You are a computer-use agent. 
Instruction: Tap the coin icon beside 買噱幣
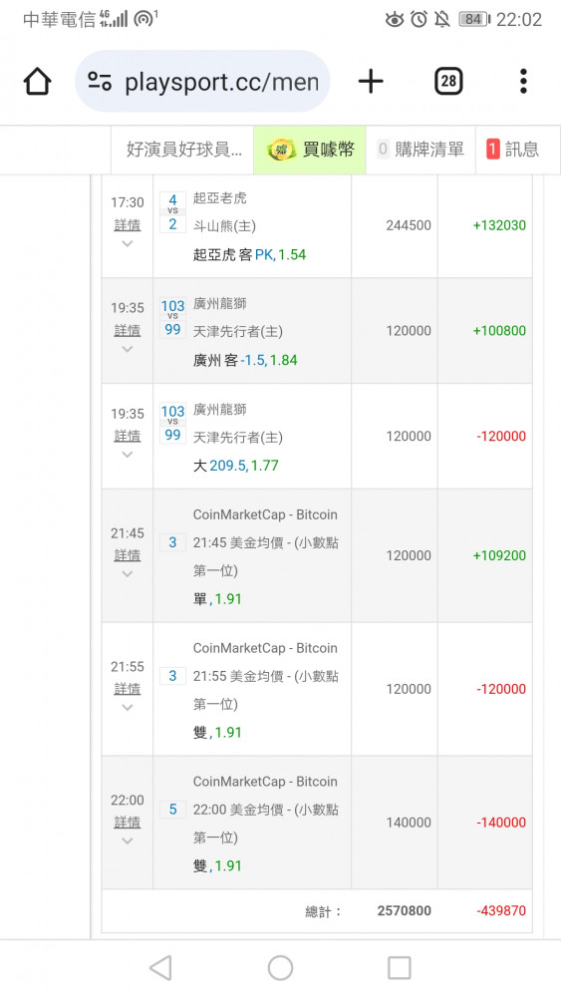click(281, 151)
